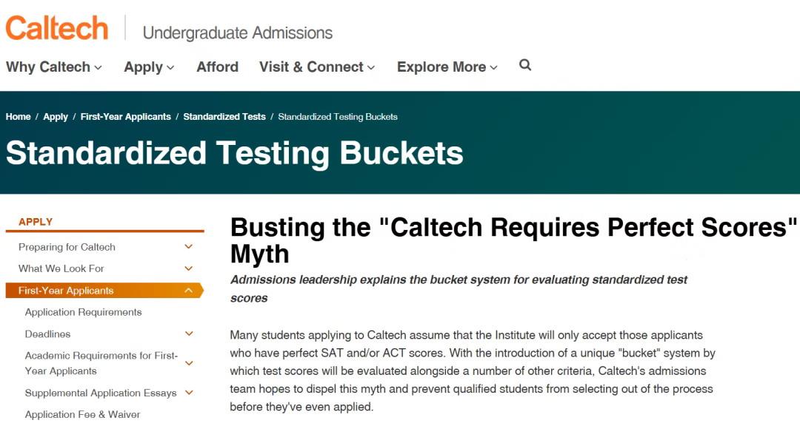Collapse the First-Year Applicants section chevron

[189, 291]
